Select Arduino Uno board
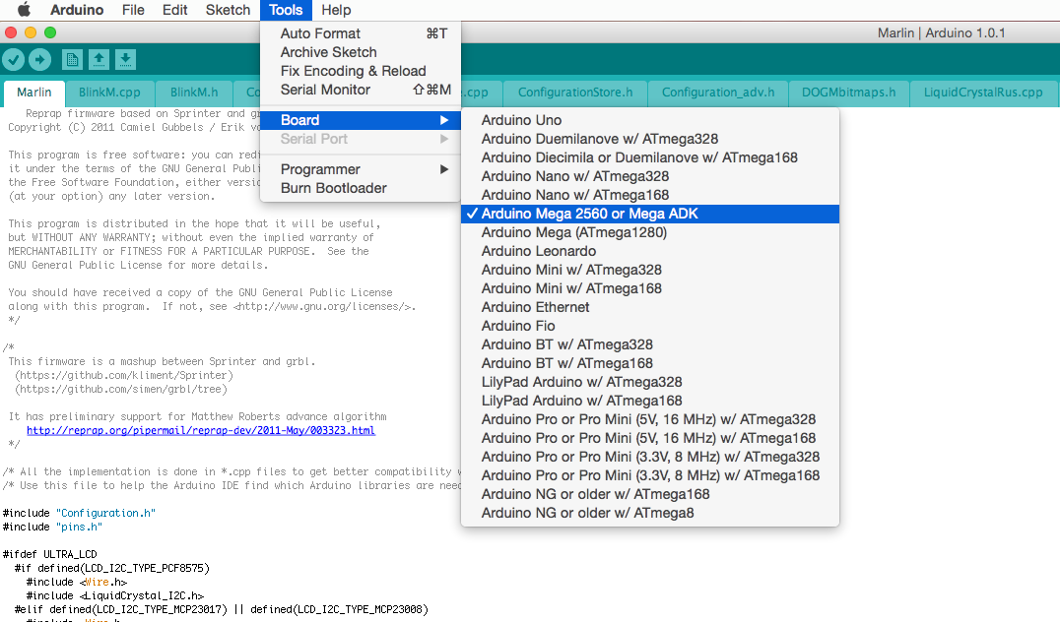Screen dimensions: 1060x622 649,120
